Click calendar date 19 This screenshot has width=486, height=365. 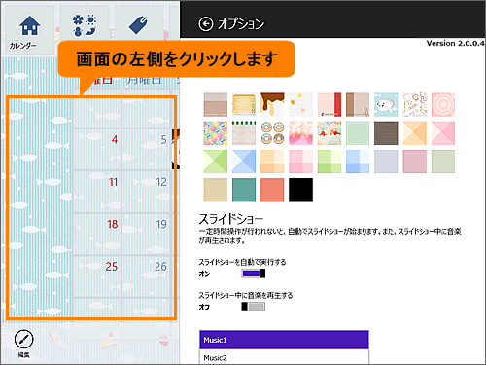(161, 224)
